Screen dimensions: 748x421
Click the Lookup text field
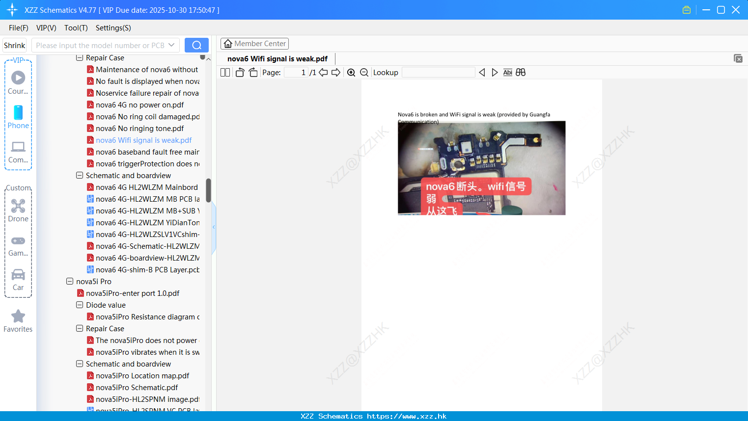click(438, 73)
